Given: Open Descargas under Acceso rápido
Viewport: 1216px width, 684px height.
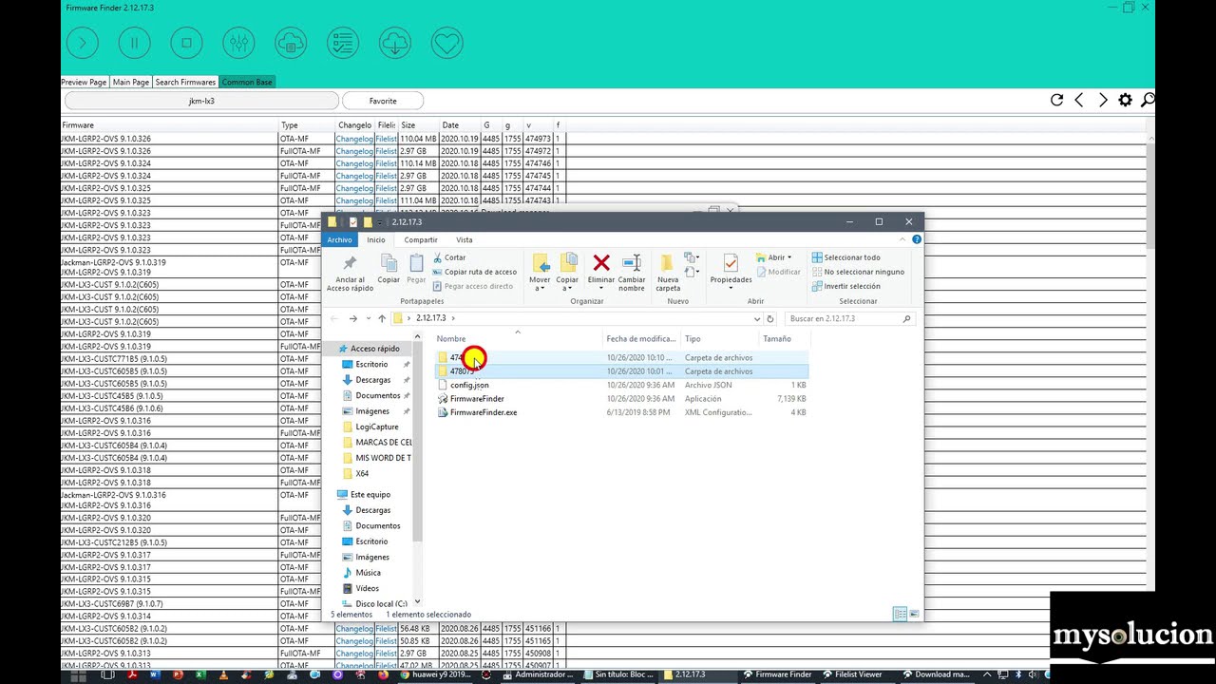Looking at the screenshot, I should point(372,380).
